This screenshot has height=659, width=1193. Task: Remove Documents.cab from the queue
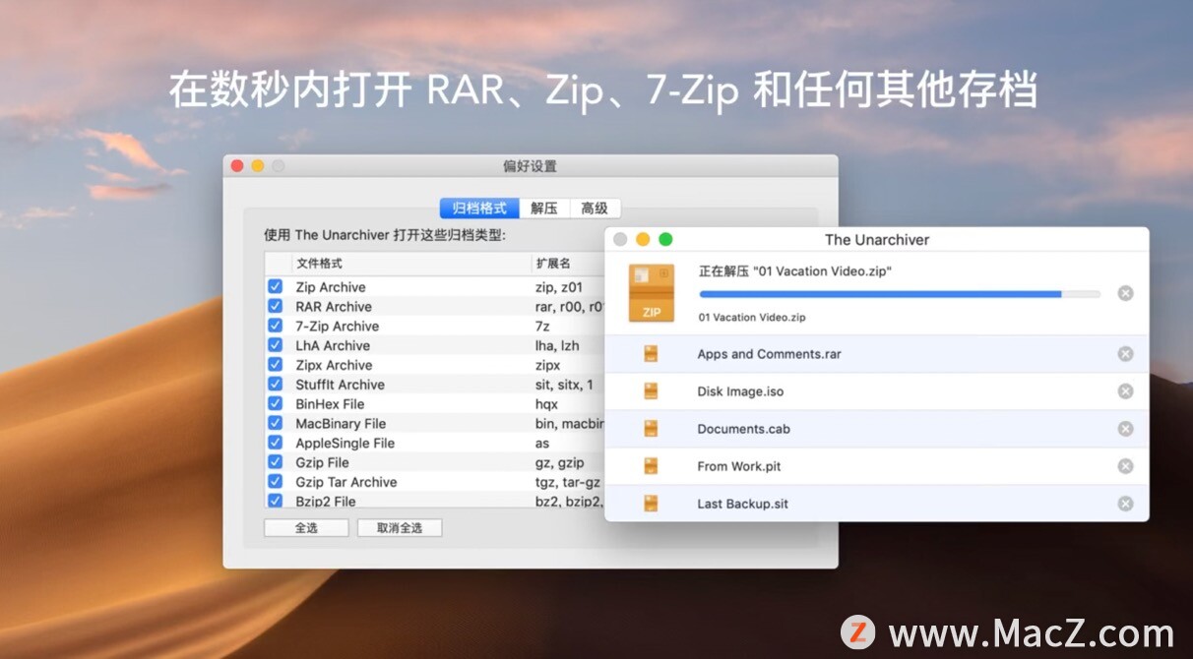[x=1125, y=429]
